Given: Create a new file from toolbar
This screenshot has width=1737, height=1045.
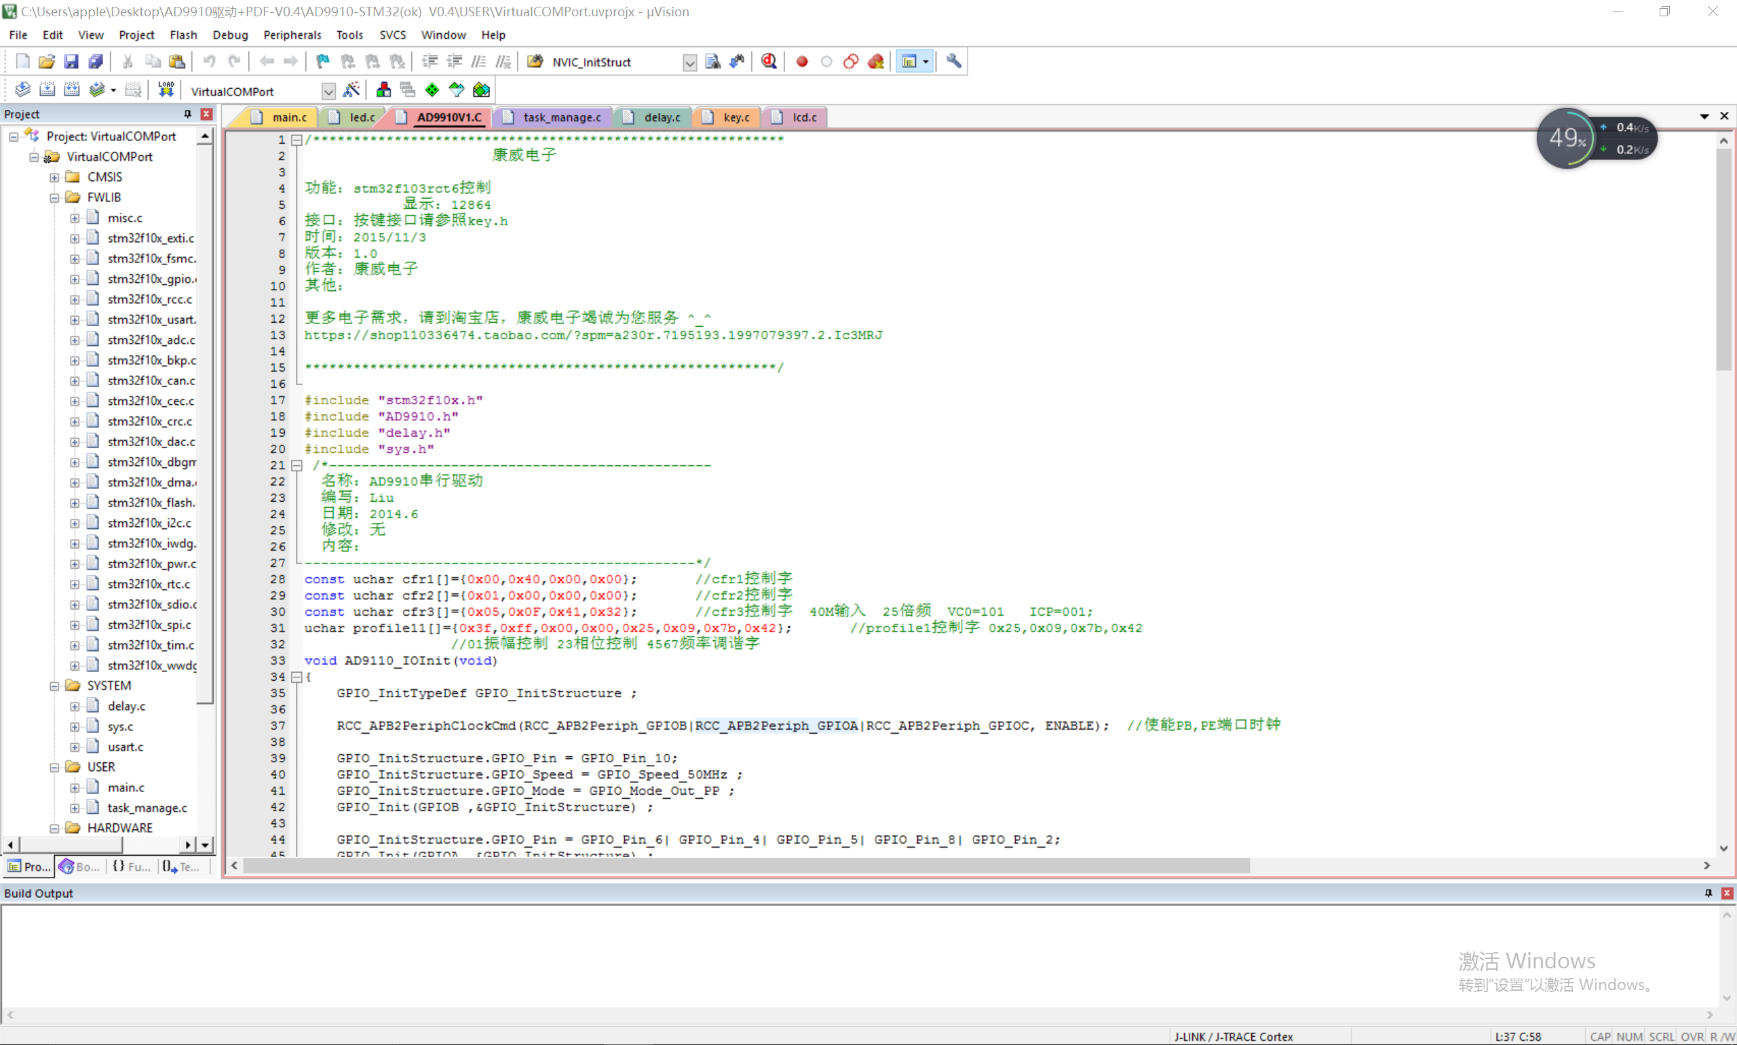Looking at the screenshot, I should (x=22, y=62).
